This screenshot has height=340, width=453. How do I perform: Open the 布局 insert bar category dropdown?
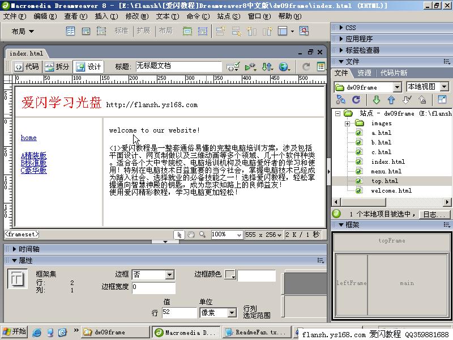pyautogui.click(x=23, y=31)
